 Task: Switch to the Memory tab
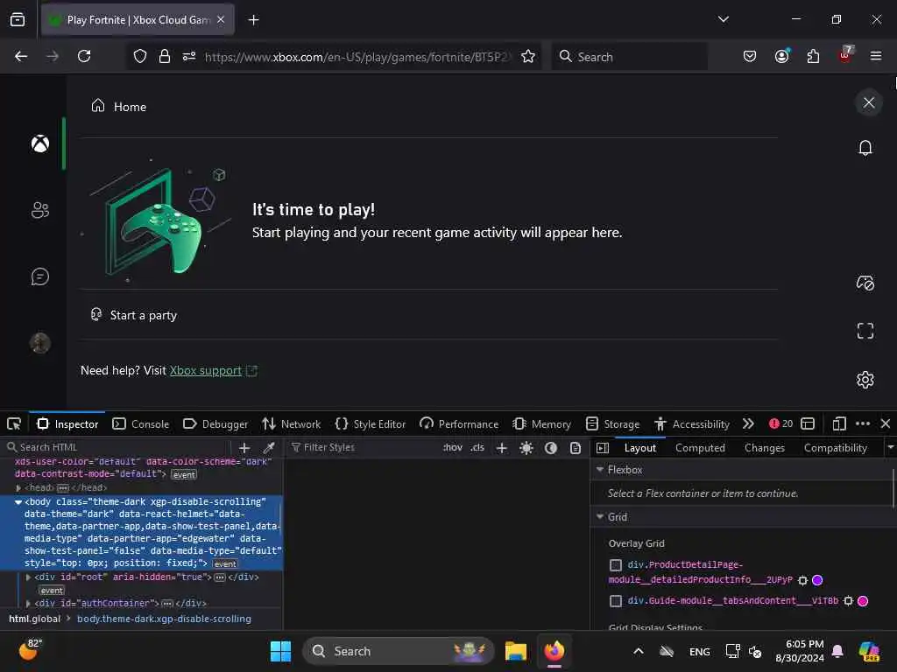(x=541, y=424)
